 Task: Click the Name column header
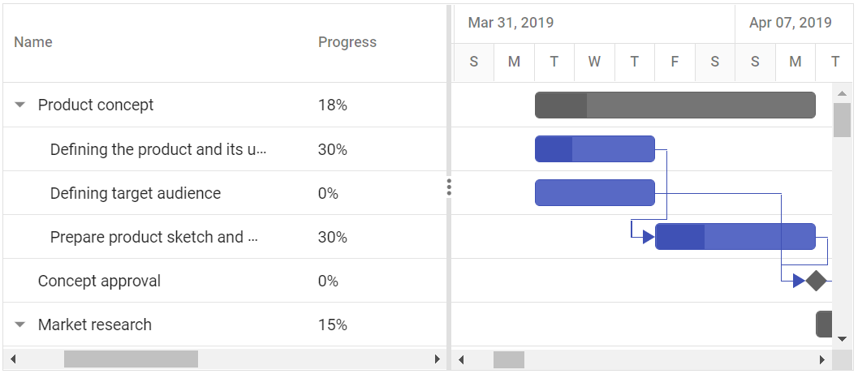[x=33, y=42]
